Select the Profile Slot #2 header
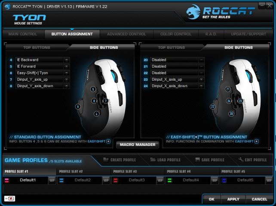The width and height of the screenshot is (276, 206). [x=83, y=171]
